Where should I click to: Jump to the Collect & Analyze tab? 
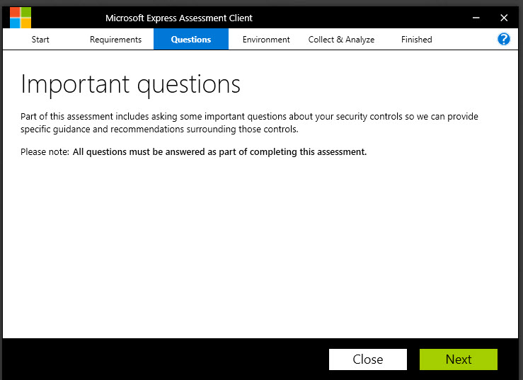point(341,40)
